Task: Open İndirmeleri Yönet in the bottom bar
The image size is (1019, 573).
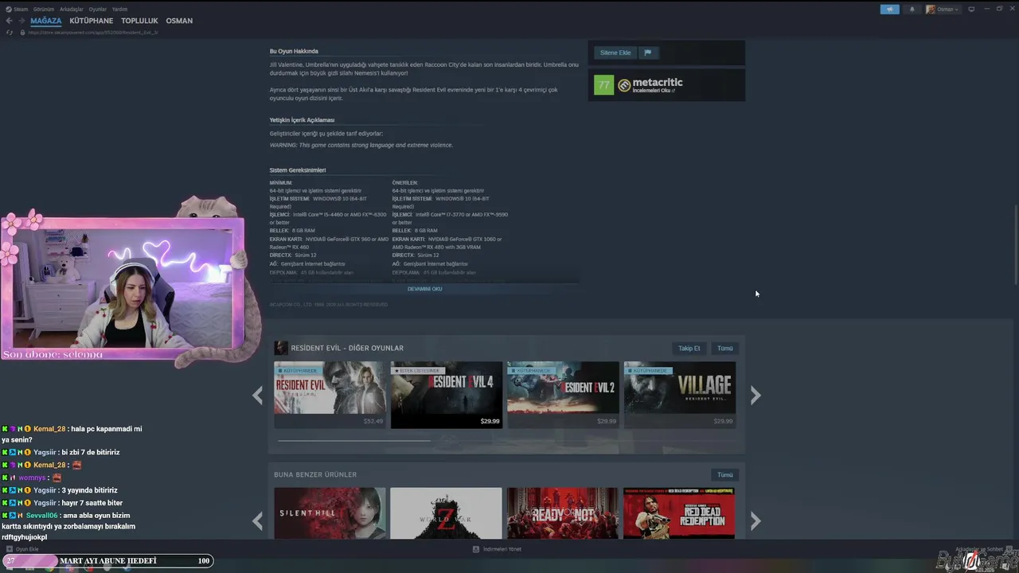Action: click(x=502, y=549)
